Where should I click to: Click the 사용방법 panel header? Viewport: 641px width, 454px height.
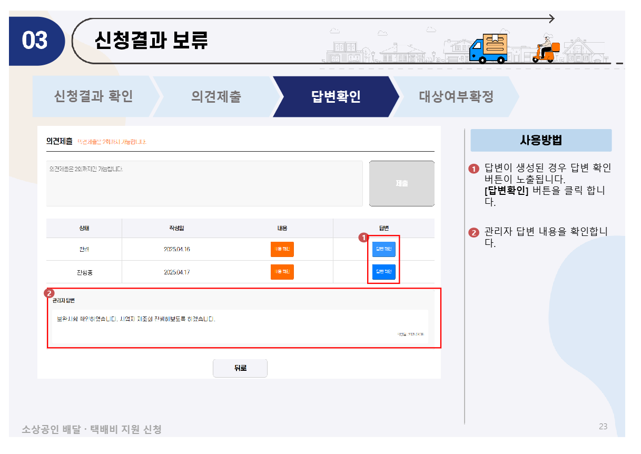pos(542,140)
